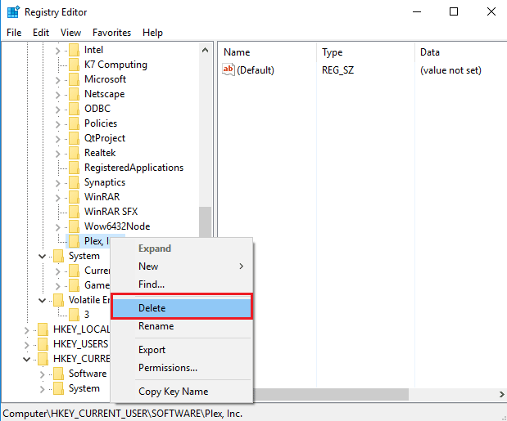Click the (value not set) data cell

tap(450, 70)
